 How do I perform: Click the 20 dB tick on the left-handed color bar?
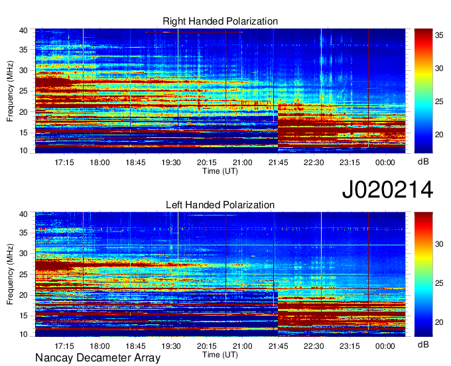tap(439, 322)
